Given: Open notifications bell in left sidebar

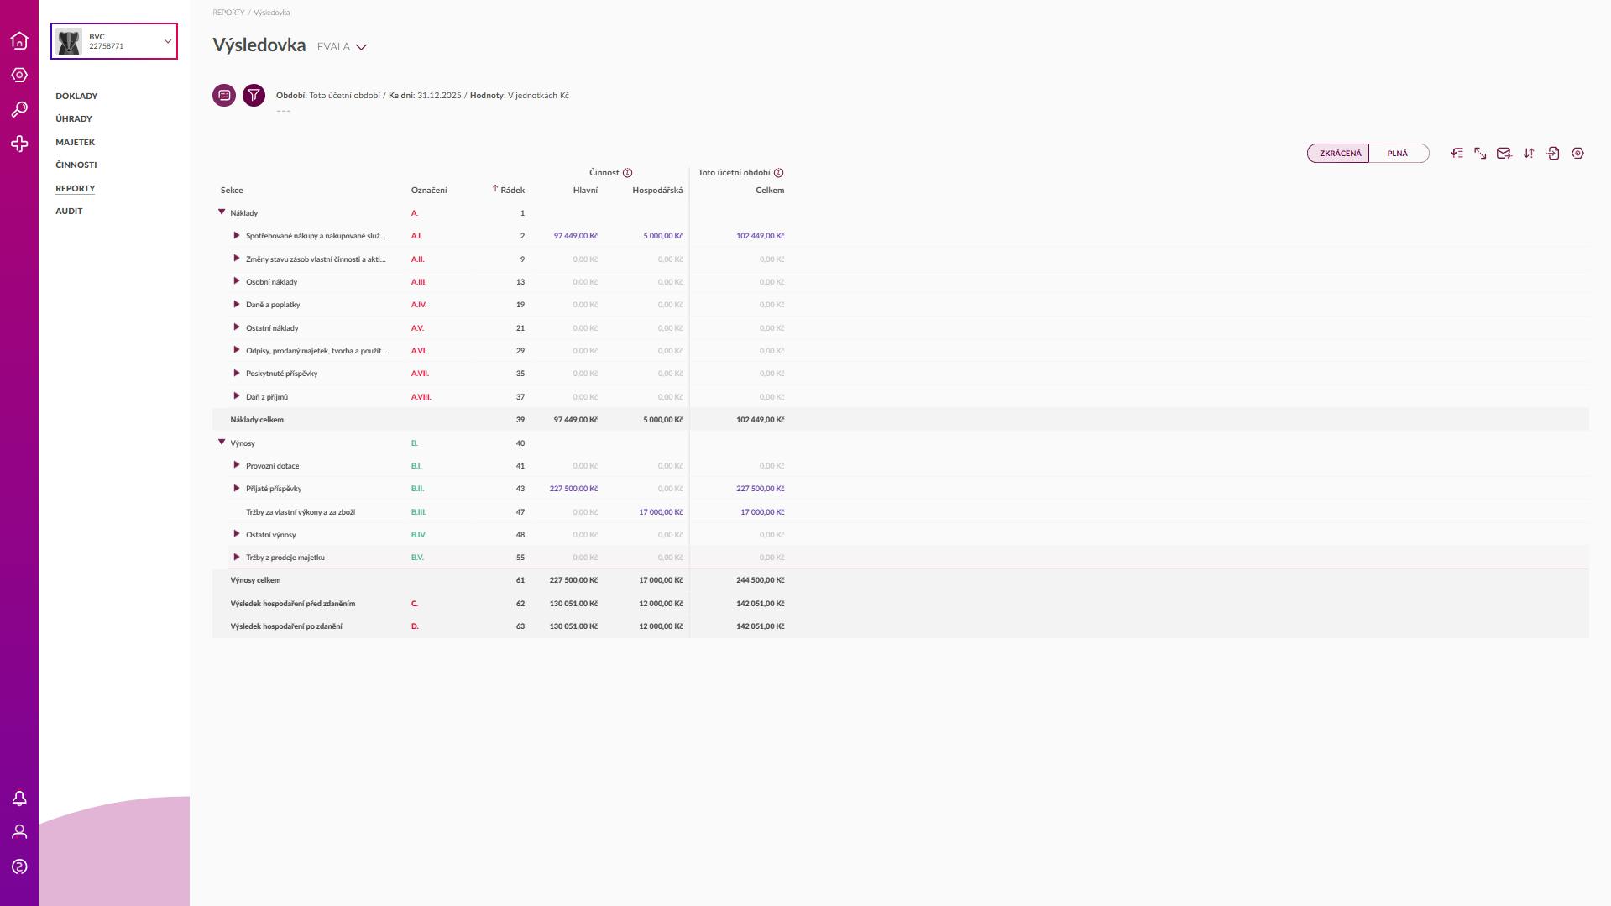Looking at the screenshot, I should [19, 799].
